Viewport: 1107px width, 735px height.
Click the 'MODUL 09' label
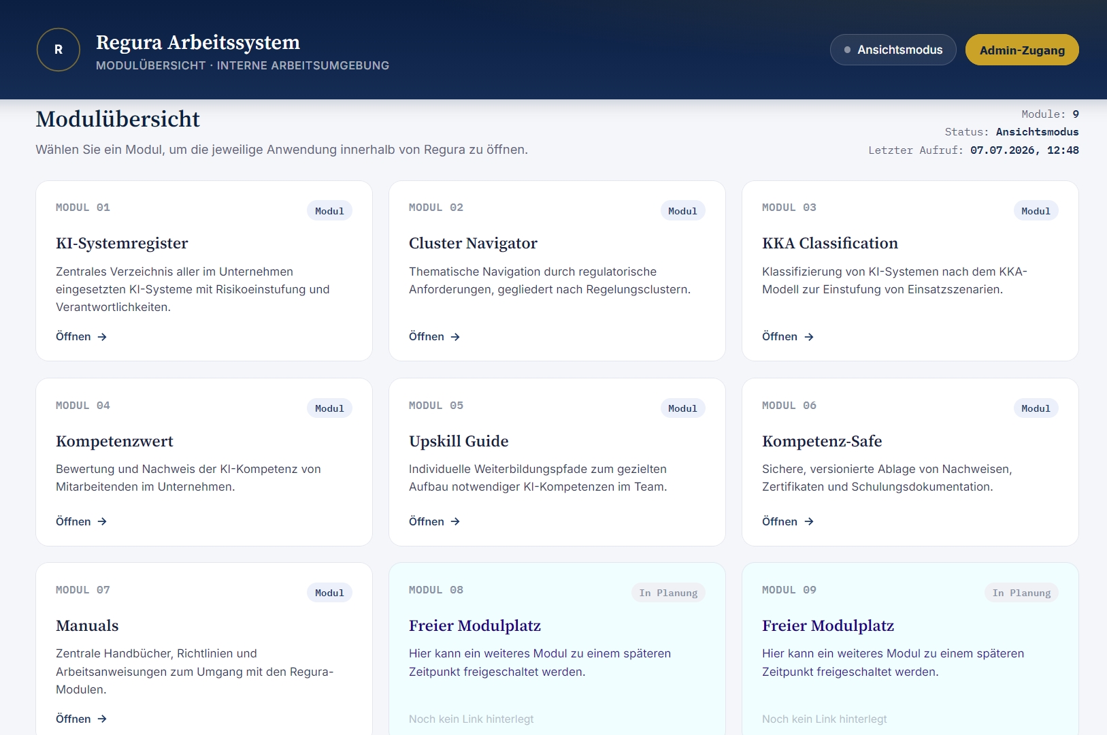click(789, 589)
